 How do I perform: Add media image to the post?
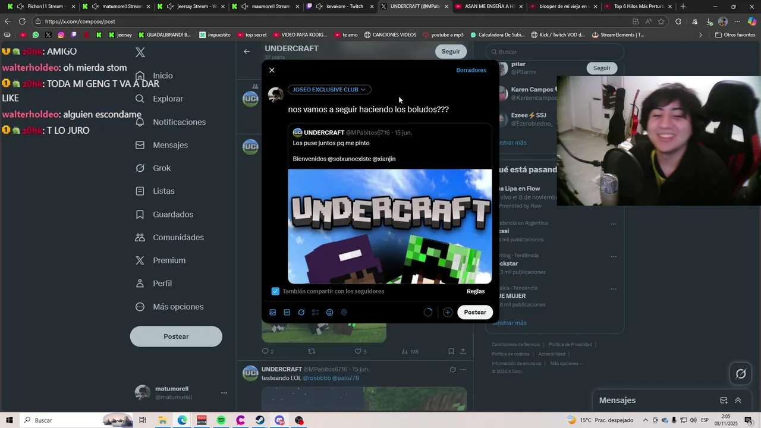click(x=273, y=312)
